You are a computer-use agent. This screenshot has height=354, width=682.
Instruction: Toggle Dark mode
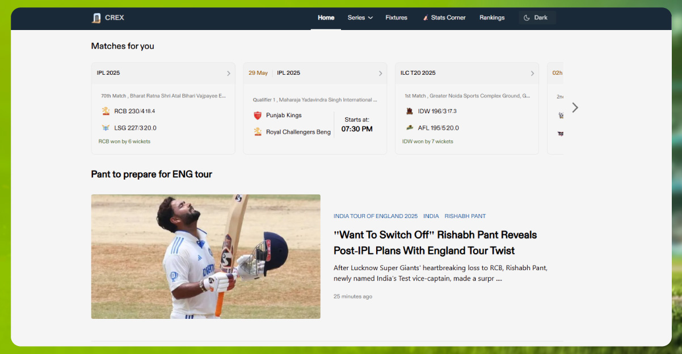(x=537, y=17)
